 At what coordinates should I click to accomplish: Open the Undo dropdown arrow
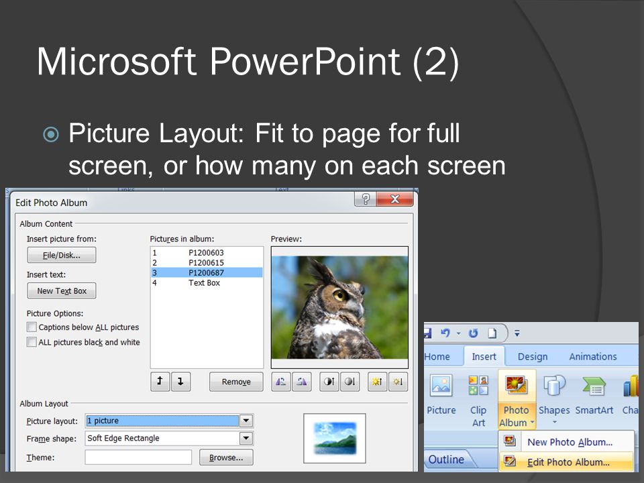coord(458,333)
